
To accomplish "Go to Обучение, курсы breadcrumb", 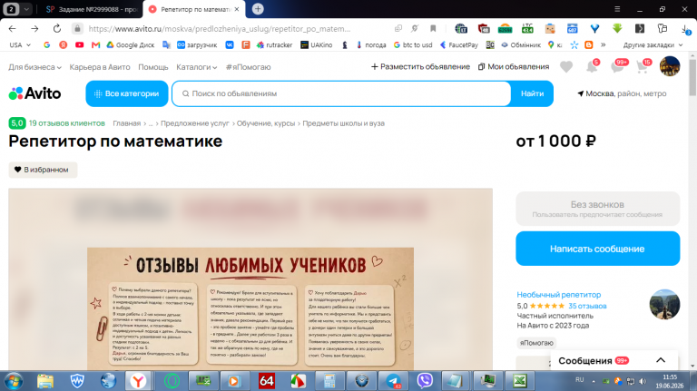I will pyautogui.click(x=266, y=123).
